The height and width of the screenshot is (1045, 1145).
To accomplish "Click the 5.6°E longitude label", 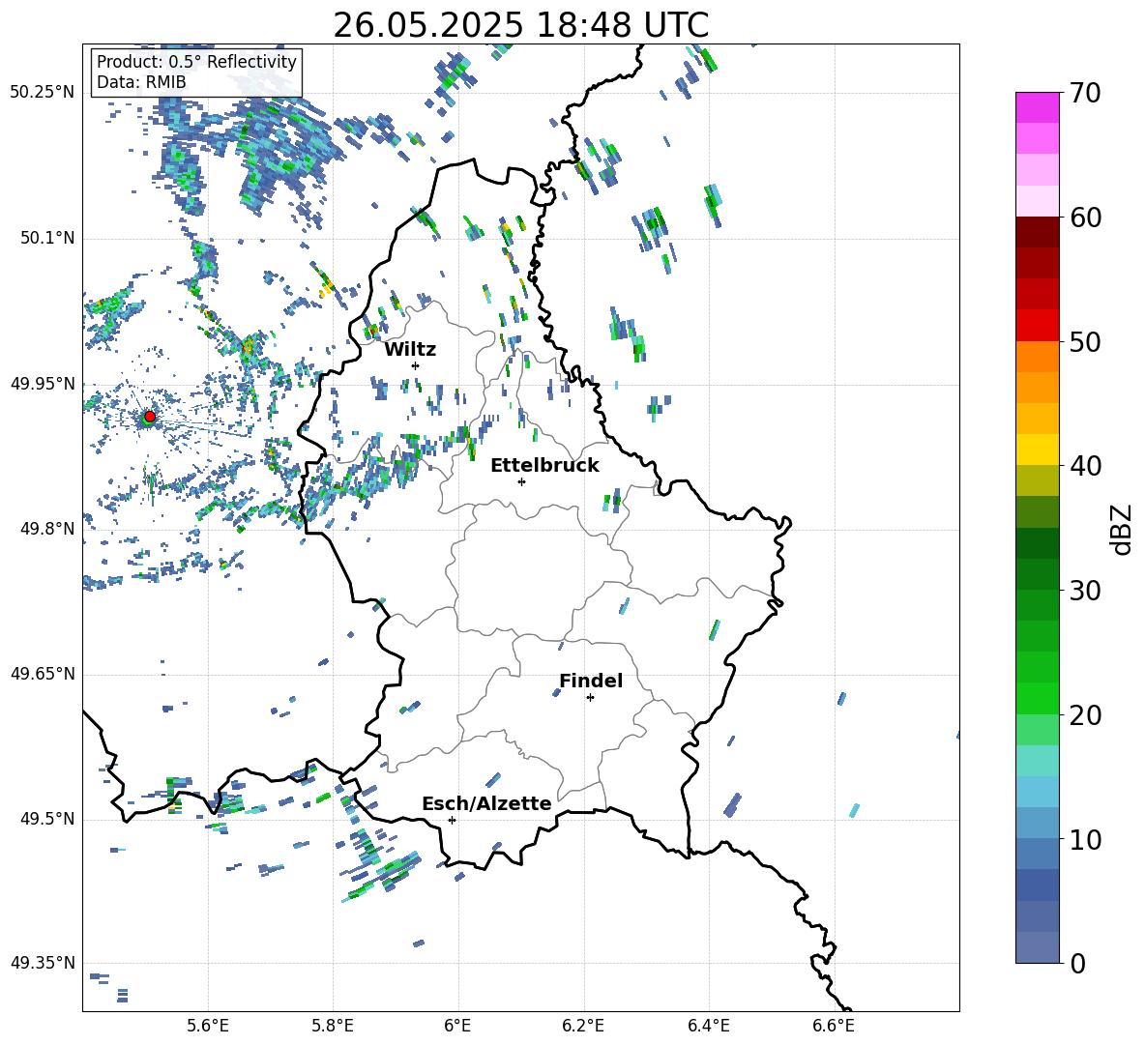I will [208, 1026].
